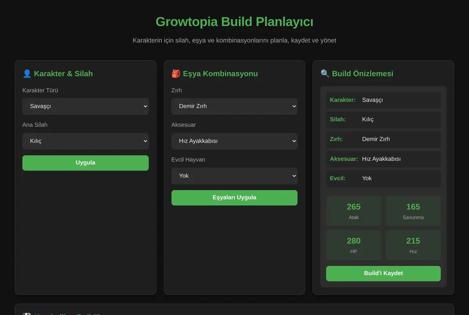Open the Ana Silah dropdown
Viewport: 469px width, 315px height.
tap(85, 141)
